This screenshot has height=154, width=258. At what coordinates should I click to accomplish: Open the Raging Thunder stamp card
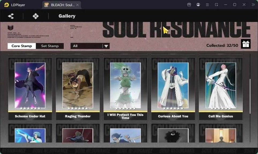tap(78, 89)
